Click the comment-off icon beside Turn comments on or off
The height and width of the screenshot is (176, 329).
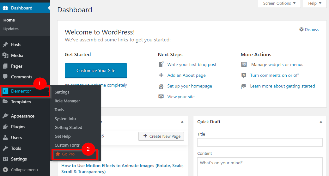pyautogui.click(x=244, y=75)
